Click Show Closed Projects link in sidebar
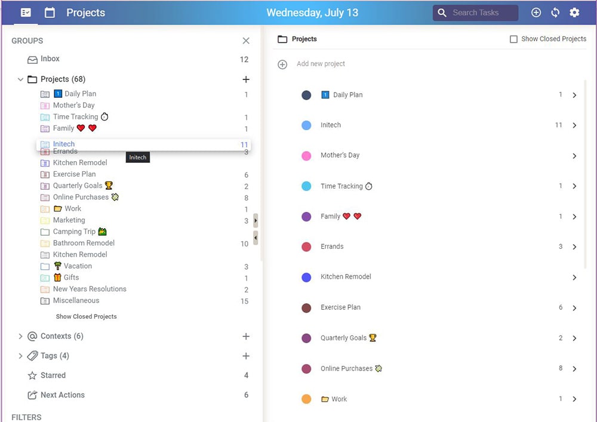Screen dimensions: 597x422 pyautogui.click(x=86, y=317)
